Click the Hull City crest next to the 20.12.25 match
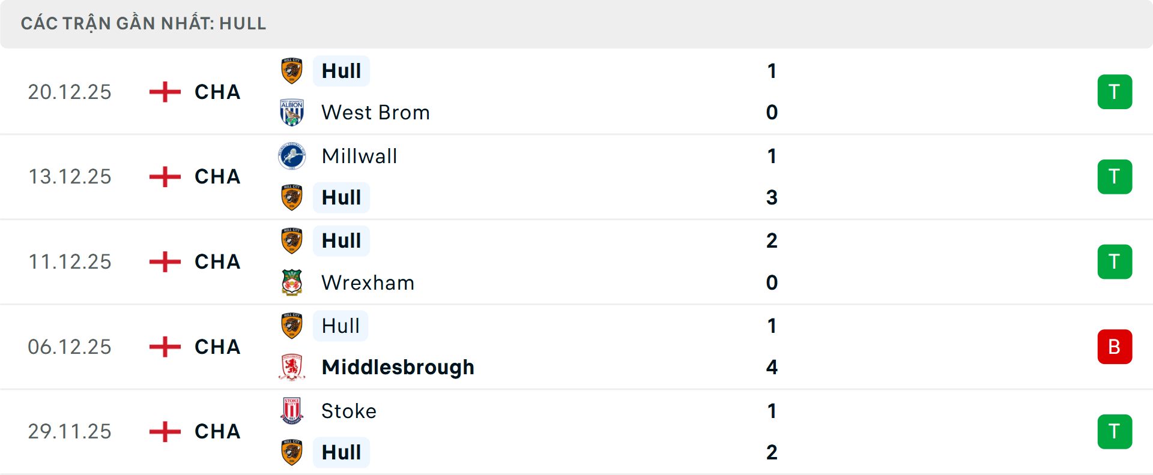 click(x=291, y=70)
